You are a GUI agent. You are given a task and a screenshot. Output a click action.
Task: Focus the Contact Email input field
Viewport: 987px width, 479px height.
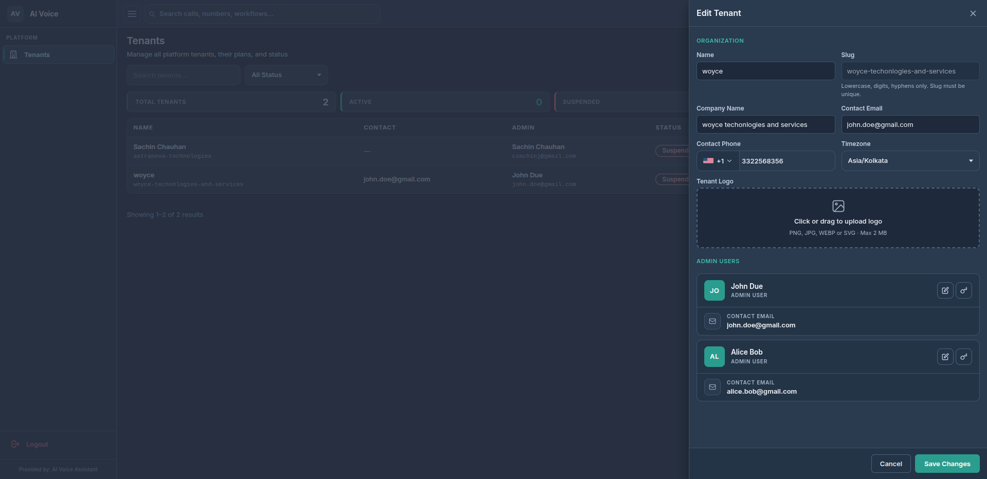[910, 124]
